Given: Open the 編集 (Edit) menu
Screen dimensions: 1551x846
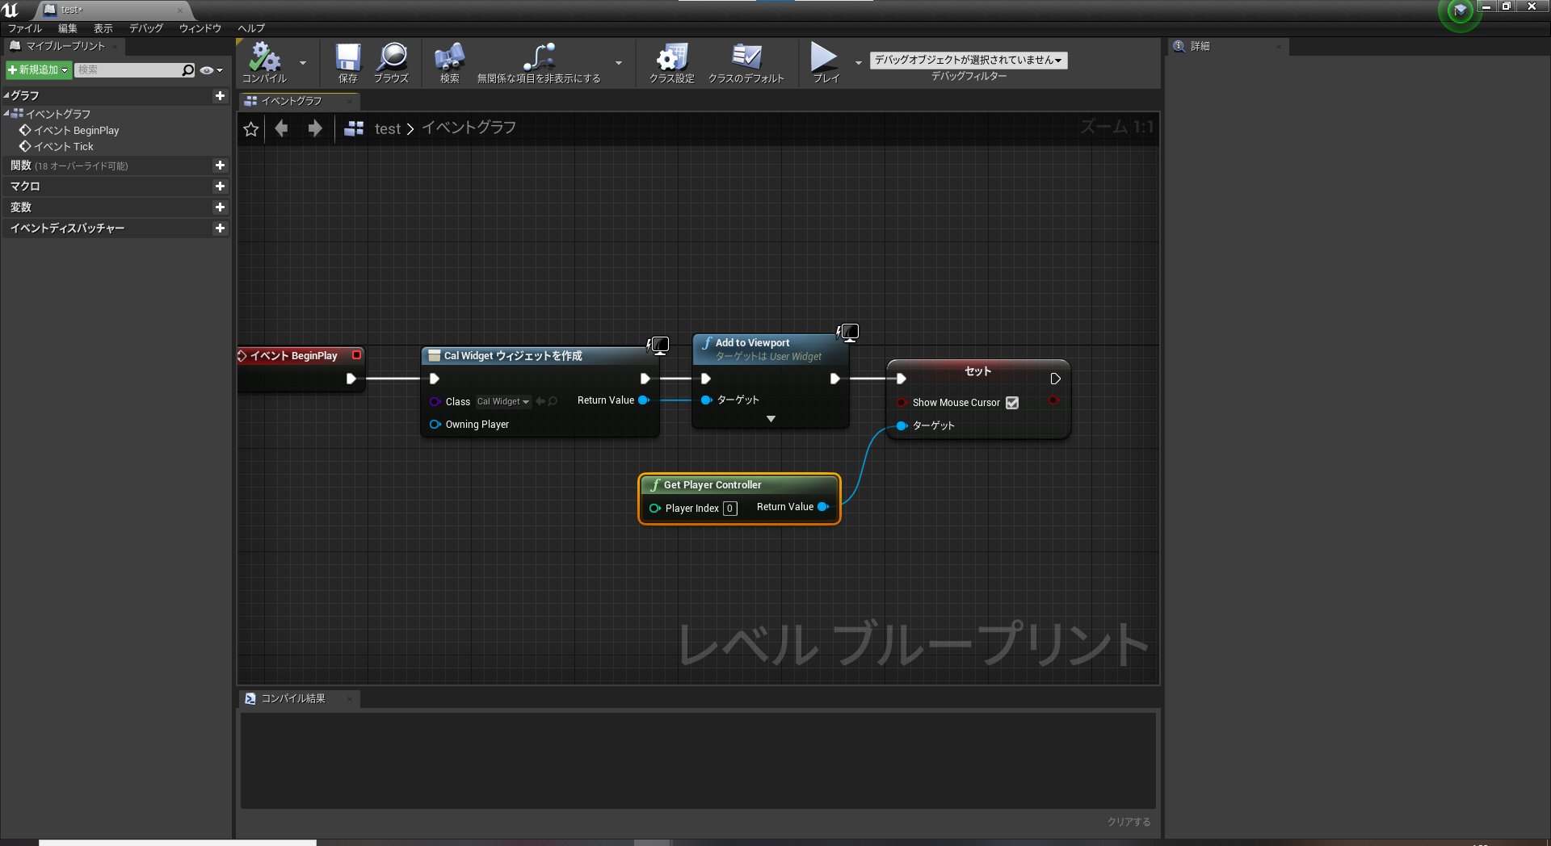Looking at the screenshot, I should point(68,28).
